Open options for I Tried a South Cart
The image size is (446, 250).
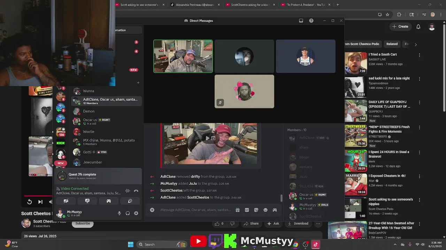pos(419,55)
